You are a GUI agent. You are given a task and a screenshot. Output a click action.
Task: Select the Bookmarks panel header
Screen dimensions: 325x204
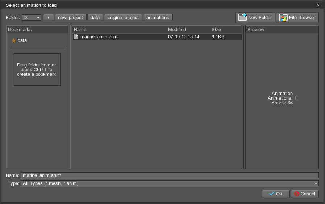37,30
